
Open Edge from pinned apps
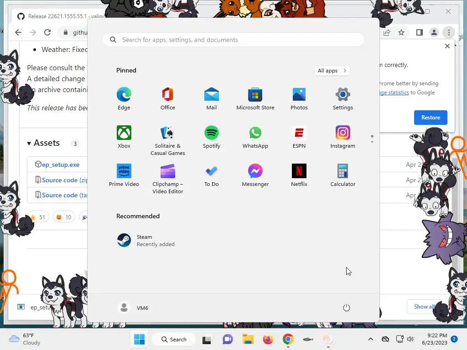tap(124, 99)
